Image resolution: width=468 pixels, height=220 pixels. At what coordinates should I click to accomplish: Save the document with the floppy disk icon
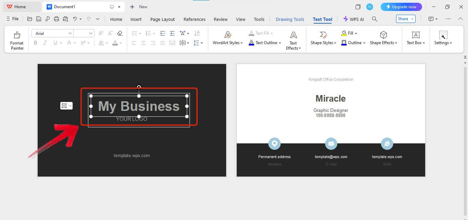tap(39, 19)
